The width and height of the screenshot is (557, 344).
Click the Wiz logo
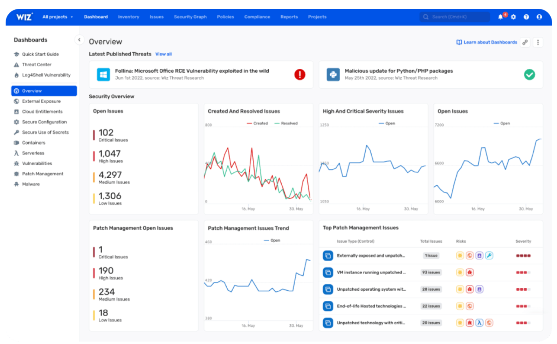click(24, 17)
